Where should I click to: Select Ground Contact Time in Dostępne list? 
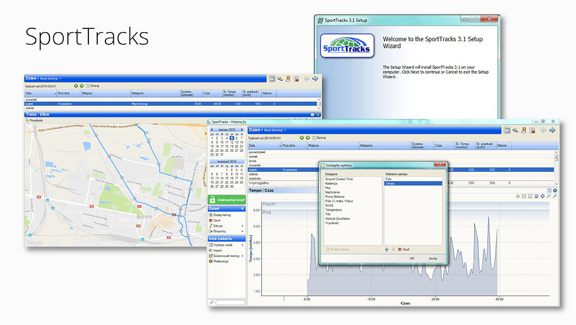(339, 179)
